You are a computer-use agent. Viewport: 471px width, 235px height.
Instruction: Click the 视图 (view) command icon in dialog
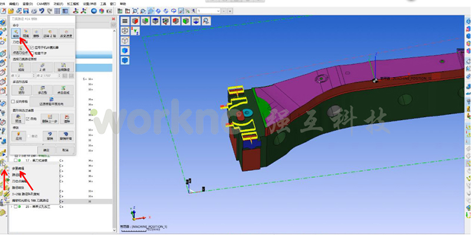click(x=16, y=32)
